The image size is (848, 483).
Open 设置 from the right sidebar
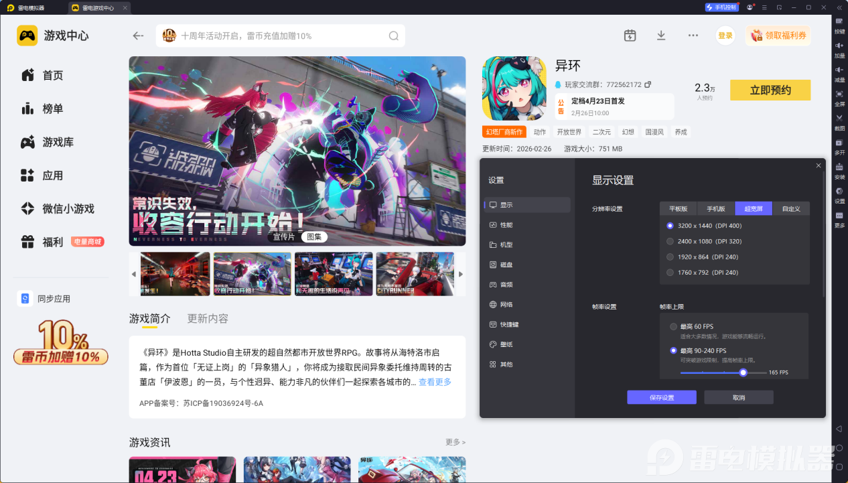tap(839, 195)
